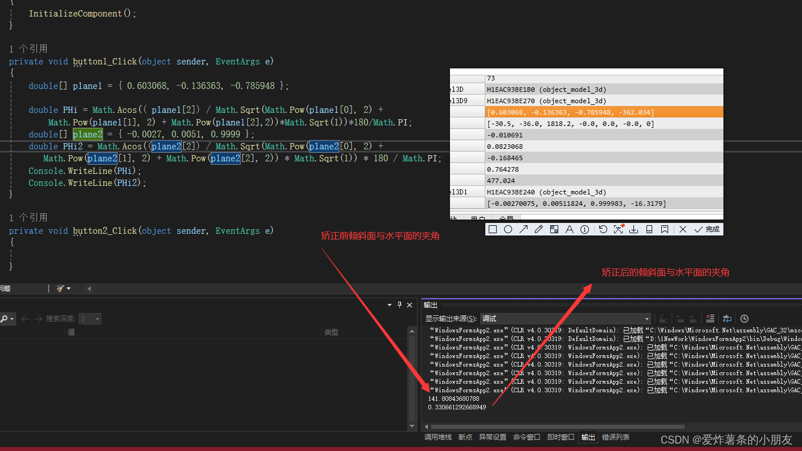Viewport: 802px width, 451px height.
Task: Click output value 141.80843680788
Action: [453, 399]
